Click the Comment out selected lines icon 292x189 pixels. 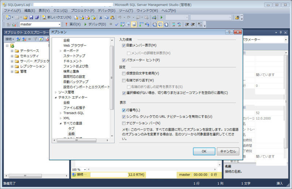point(173,24)
